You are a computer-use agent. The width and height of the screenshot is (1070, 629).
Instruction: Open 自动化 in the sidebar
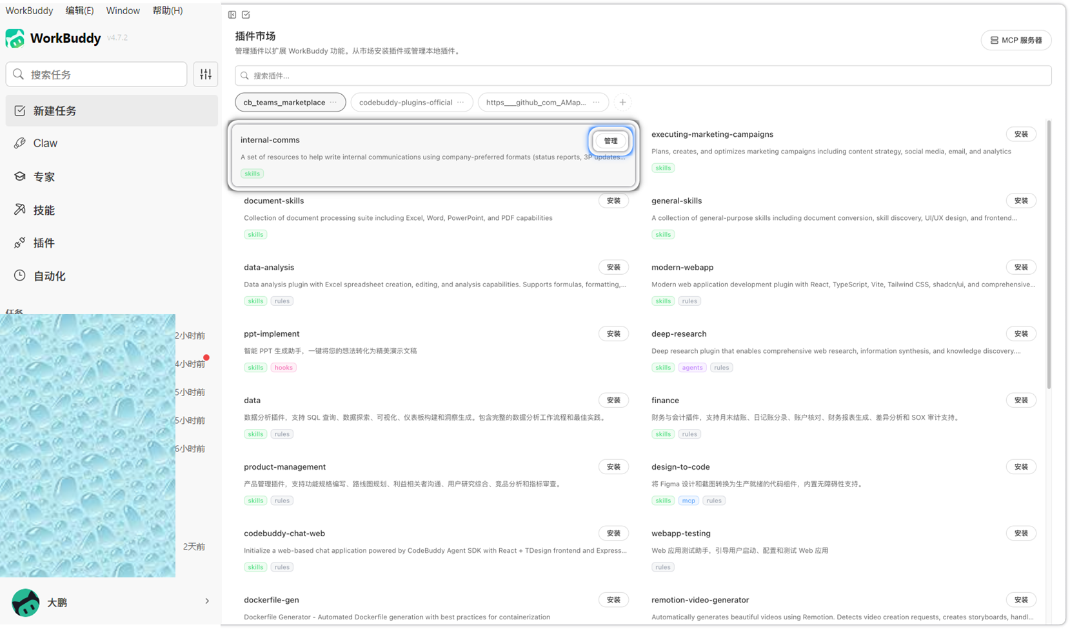(112, 275)
